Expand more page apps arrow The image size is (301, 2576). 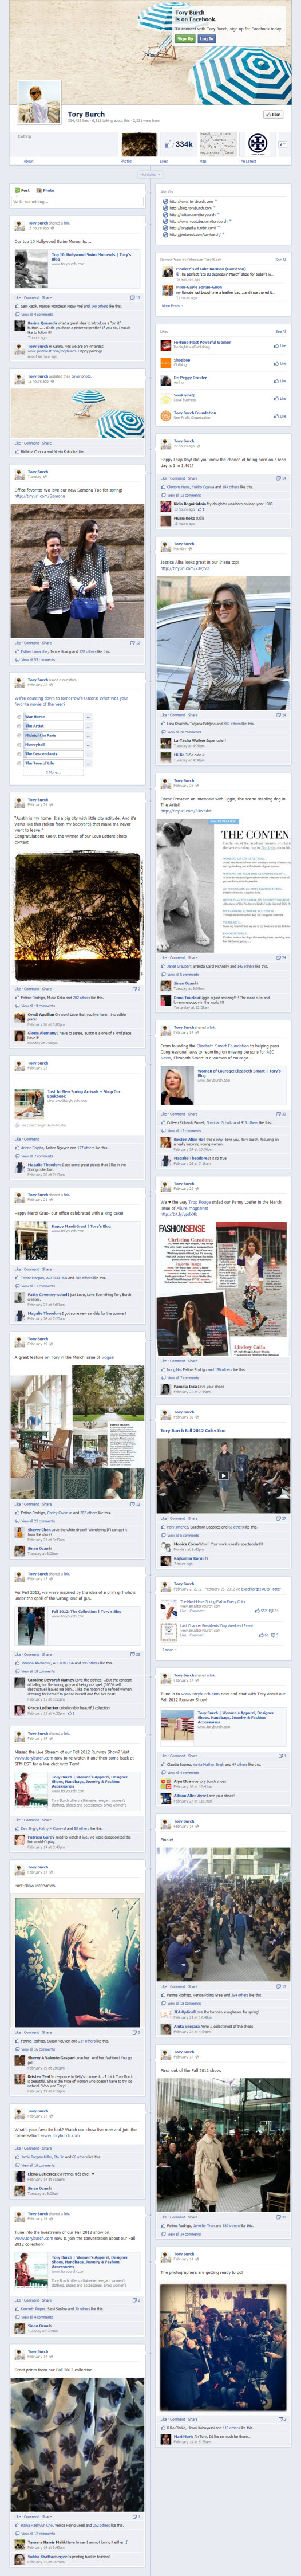[283, 144]
